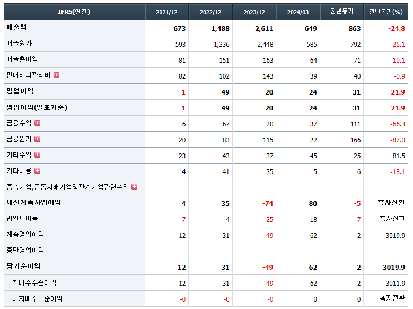The height and width of the screenshot is (309, 413).
Task: Click 비지배주주순이익 흑자전환 cell
Action: [x=392, y=298]
